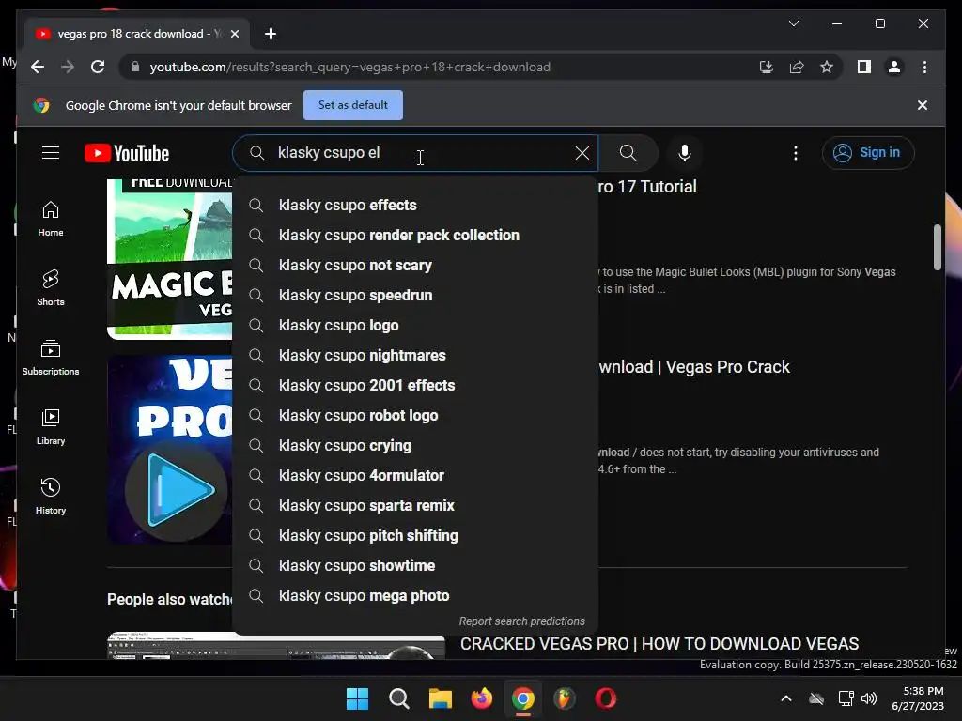
Task: Sign in to YouTube
Action: click(x=867, y=153)
